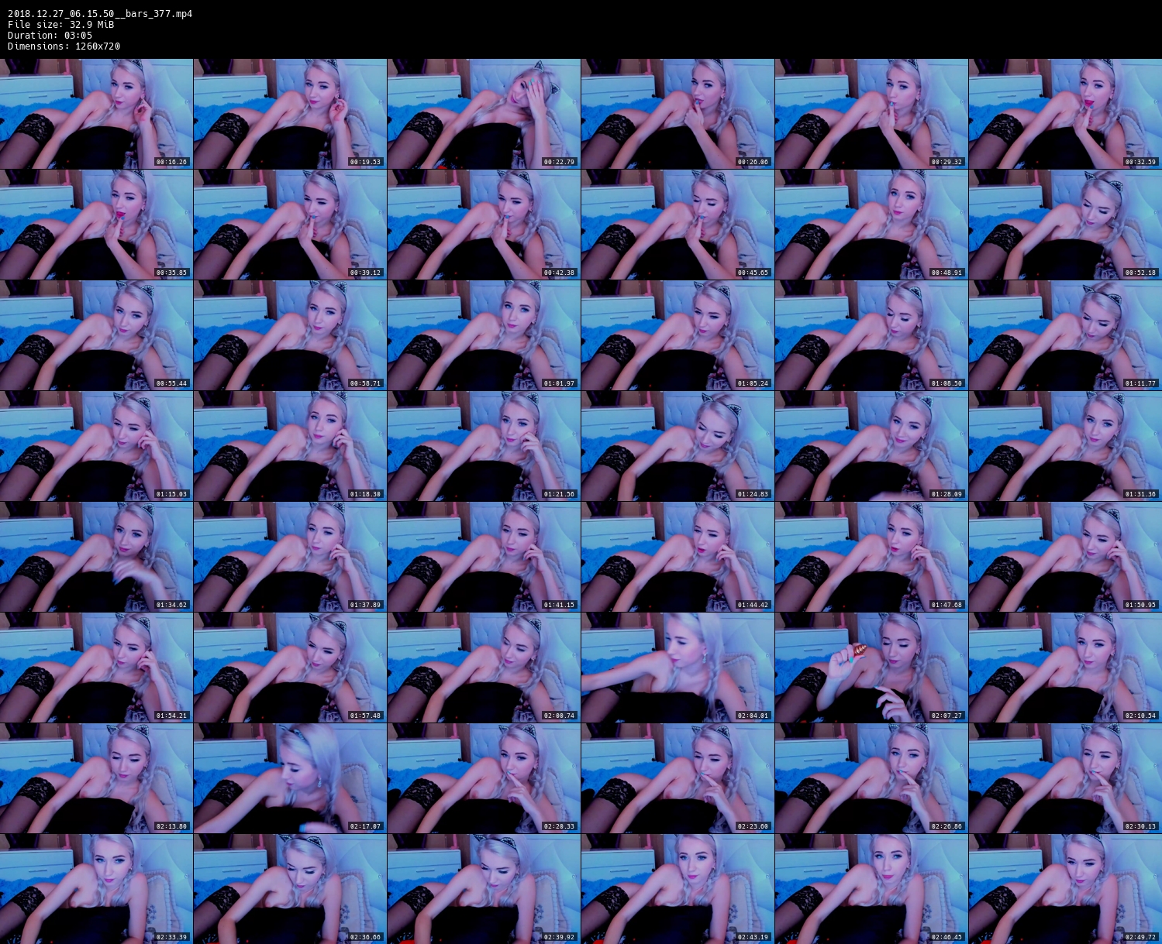Select the thumbnail at time 01:57.48
1162x944 pixels.
[x=290, y=668]
